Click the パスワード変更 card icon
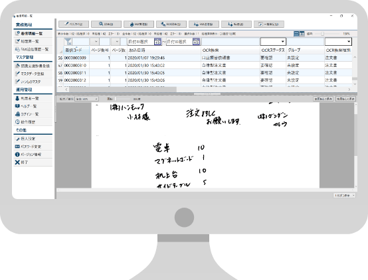This screenshot has width=368, height=280. [x=17, y=147]
